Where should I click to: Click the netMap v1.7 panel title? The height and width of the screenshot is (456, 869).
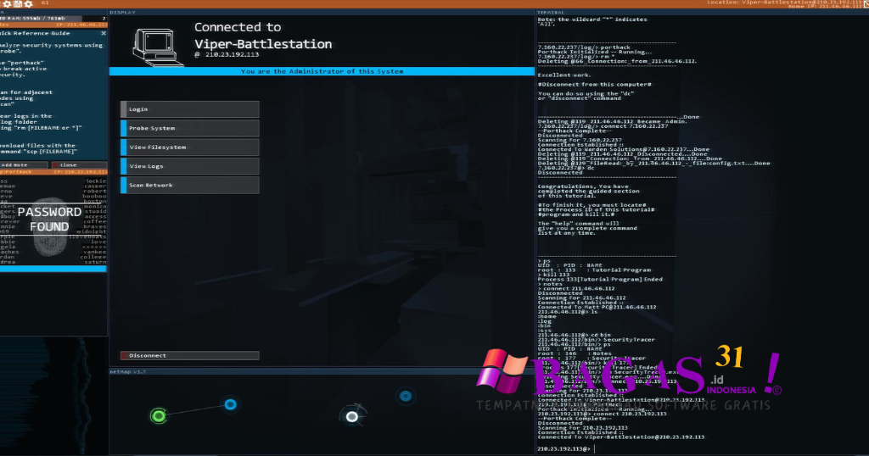[x=127, y=372]
